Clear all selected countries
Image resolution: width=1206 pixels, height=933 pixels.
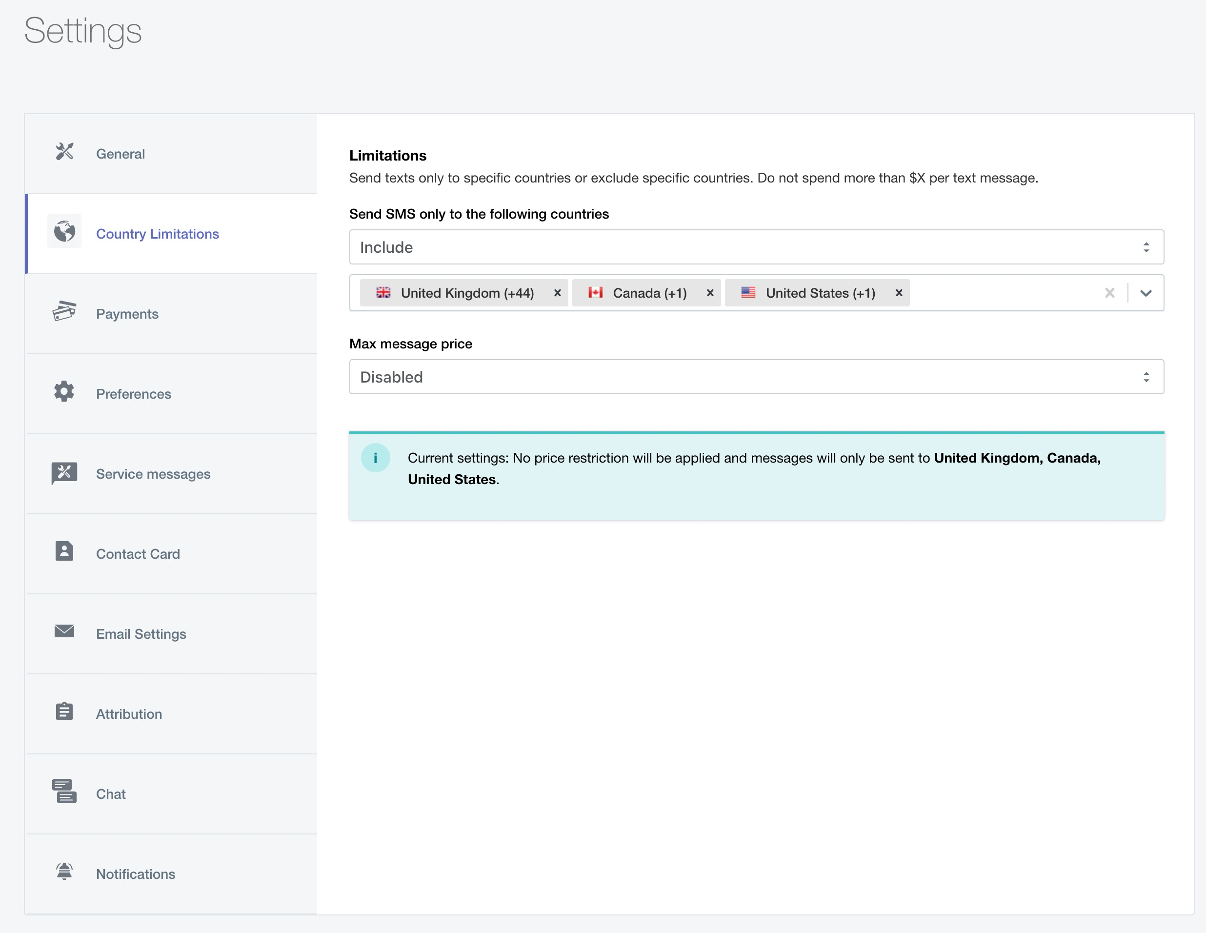pos(1109,293)
